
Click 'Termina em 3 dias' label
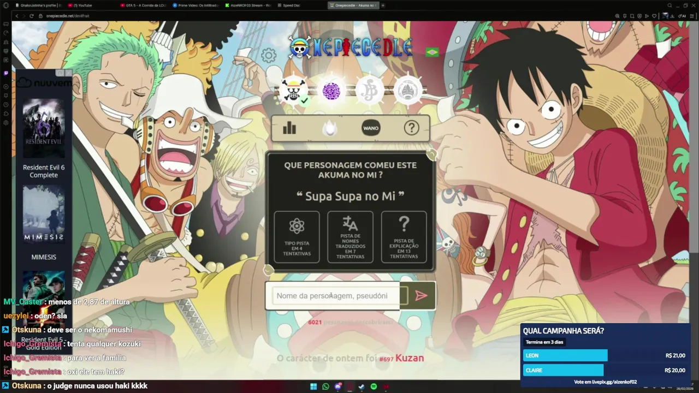tap(544, 342)
